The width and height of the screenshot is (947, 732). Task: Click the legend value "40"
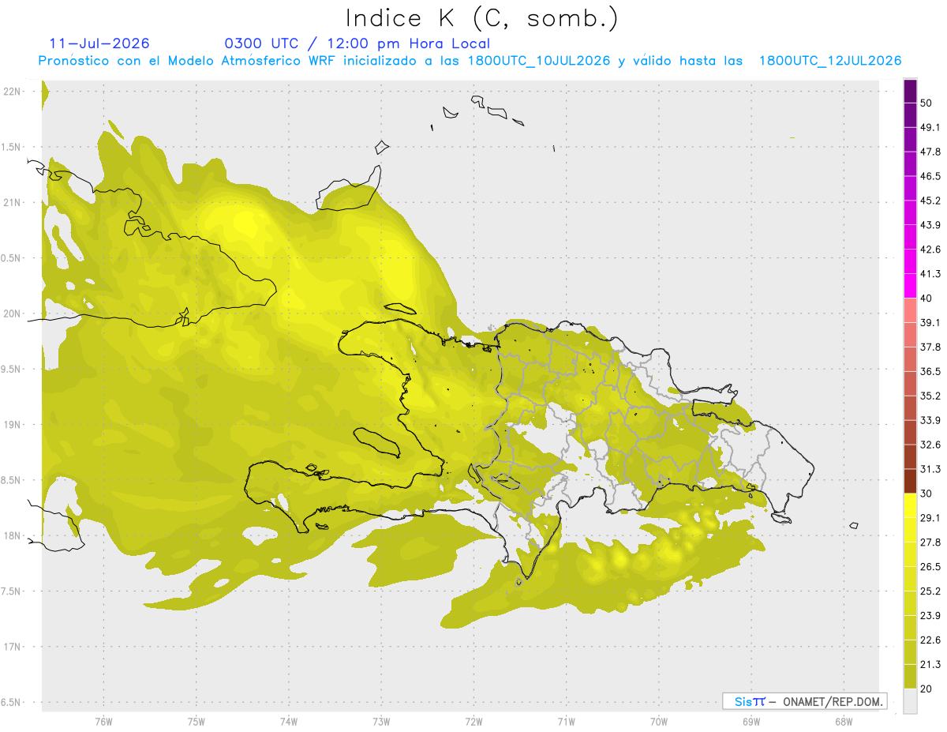(x=926, y=298)
